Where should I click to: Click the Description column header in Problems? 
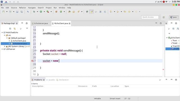38,86
